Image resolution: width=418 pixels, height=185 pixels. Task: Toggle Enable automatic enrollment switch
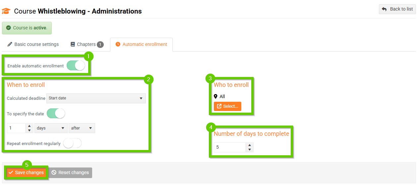pos(76,66)
